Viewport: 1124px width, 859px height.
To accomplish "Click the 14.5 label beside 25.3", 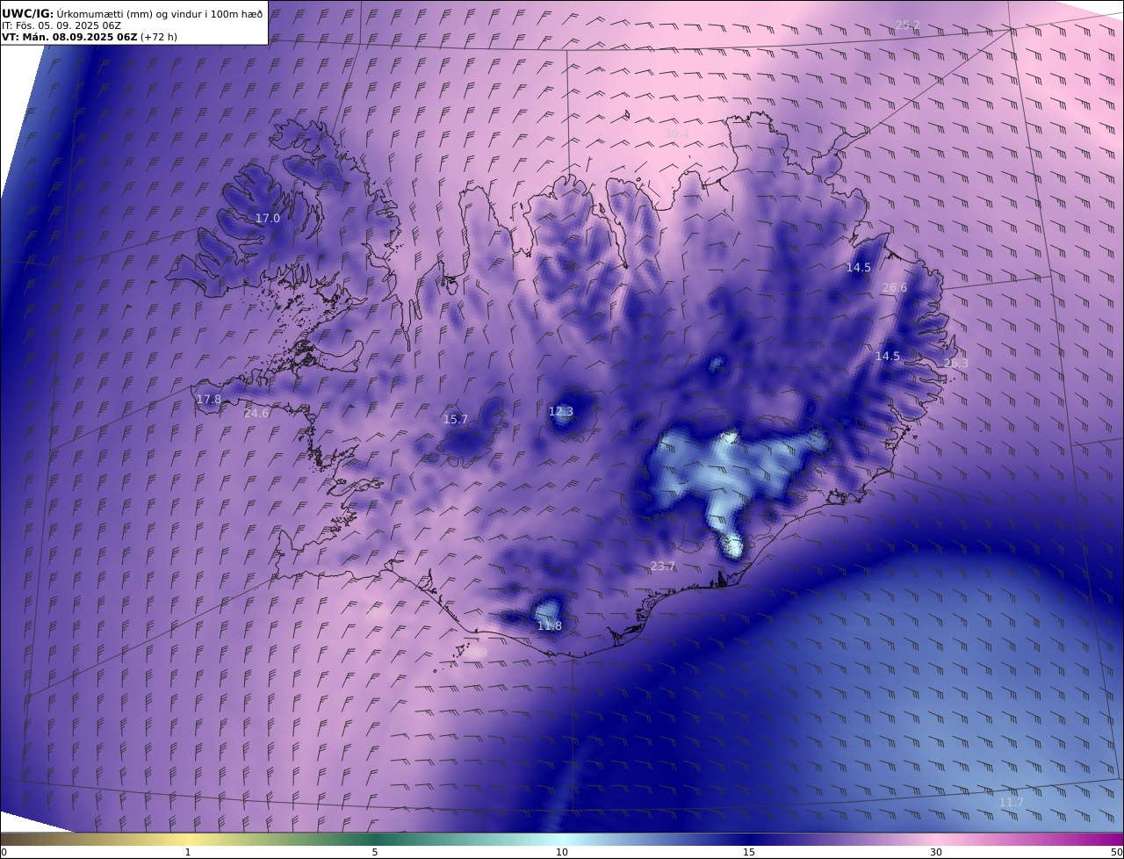I will coord(888,356).
